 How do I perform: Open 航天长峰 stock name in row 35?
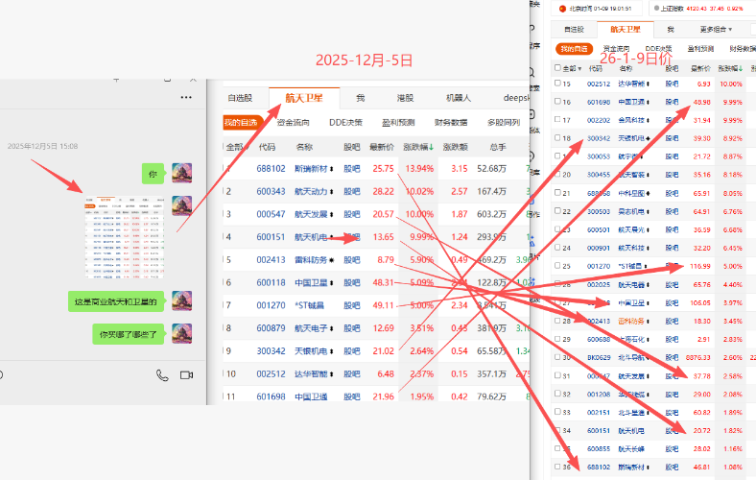pyautogui.click(x=631, y=449)
